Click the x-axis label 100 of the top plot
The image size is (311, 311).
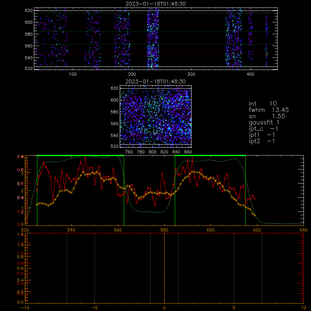(73, 74)
